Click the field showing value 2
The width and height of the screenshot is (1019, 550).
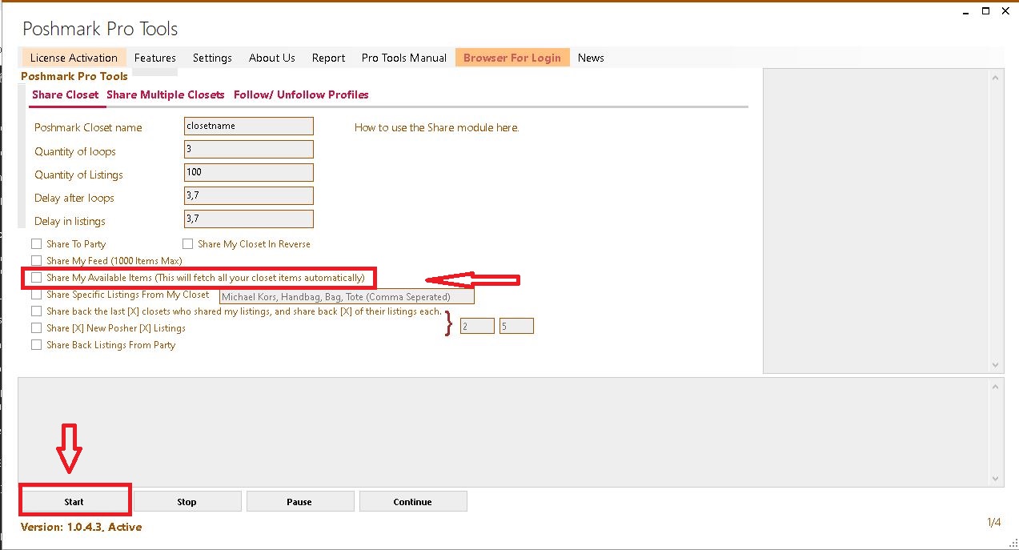point(477,326)
